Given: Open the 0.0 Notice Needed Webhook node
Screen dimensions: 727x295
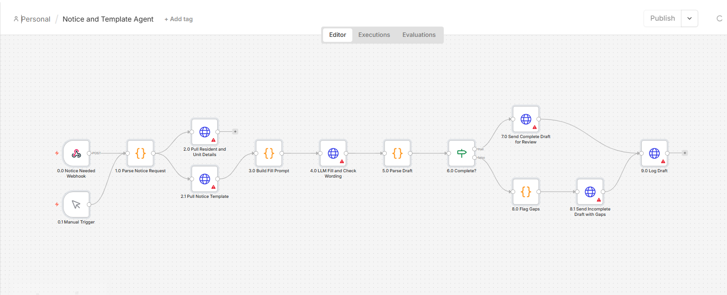Looking at the screenshot, I should click(76, 153).
